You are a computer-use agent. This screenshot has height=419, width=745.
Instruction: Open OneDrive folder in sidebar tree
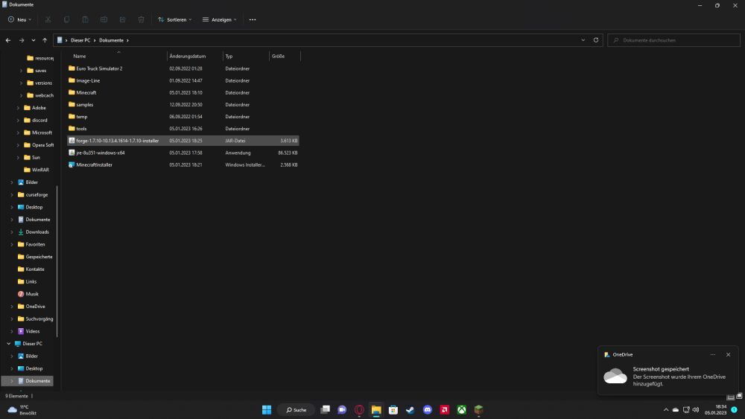(x=31, y=306)
